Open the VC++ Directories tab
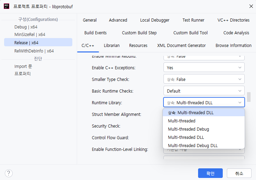This screenshot has height=180, width=256. click(233, 20)
